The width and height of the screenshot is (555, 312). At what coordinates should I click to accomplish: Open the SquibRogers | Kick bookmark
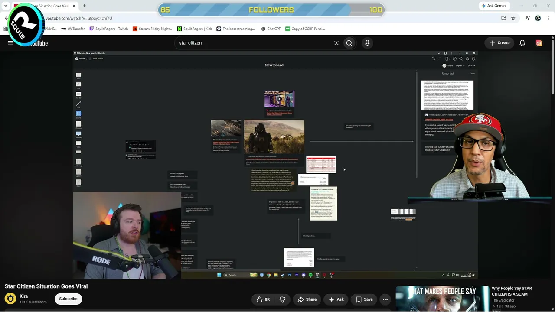click(194, 29)
